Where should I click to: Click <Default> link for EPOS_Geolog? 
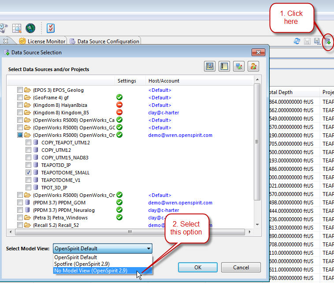pos(160,90)
